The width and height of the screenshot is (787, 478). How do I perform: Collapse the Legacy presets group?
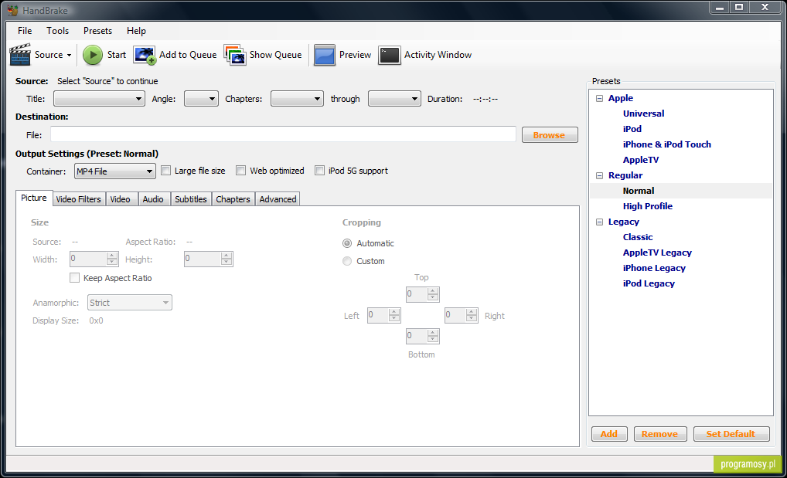599,222
